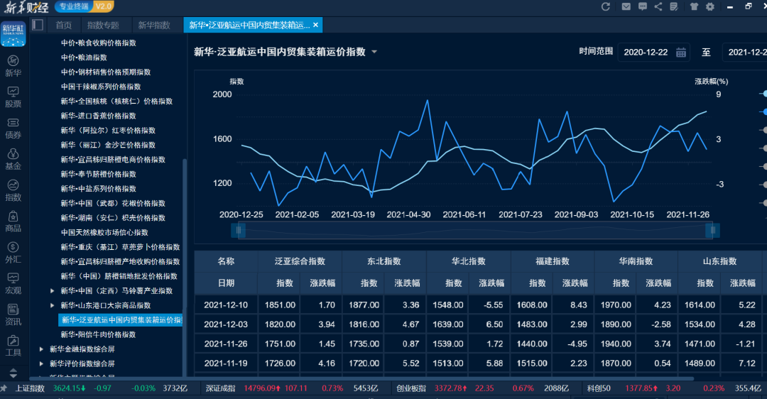Image resolution: width=767 pixels, height=399 pixels.
Task: Click the 泛亚综合指数 column header
Action: click(x=300, y=261)
